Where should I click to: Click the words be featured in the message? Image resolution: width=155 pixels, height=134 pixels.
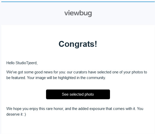16,78
